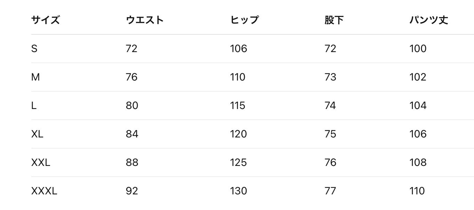474x210 pixels.
Task: Click pants length 108 in XXL row
Action: tap(418, 162)
